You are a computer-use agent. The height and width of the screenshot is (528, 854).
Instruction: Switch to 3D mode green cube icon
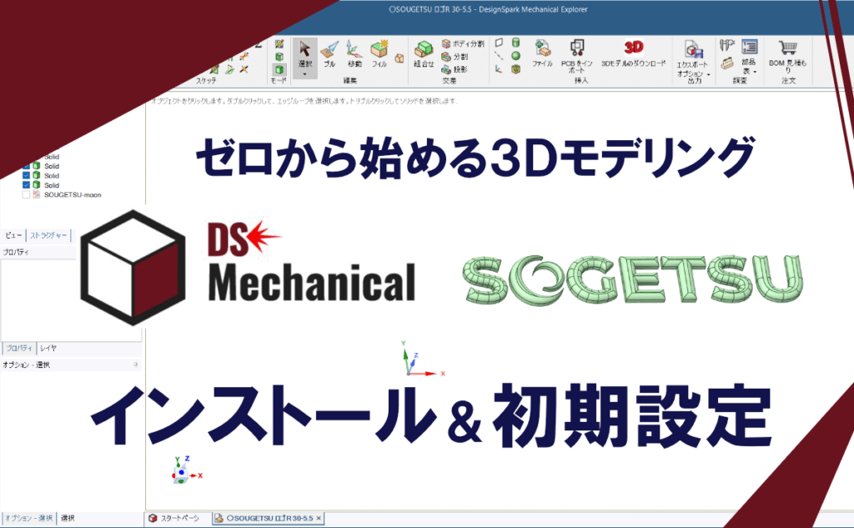click(279, 70)
